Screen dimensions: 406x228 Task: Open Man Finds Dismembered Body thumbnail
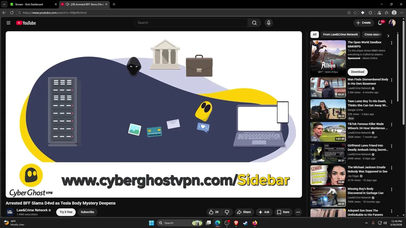click(x=328, y=88)
